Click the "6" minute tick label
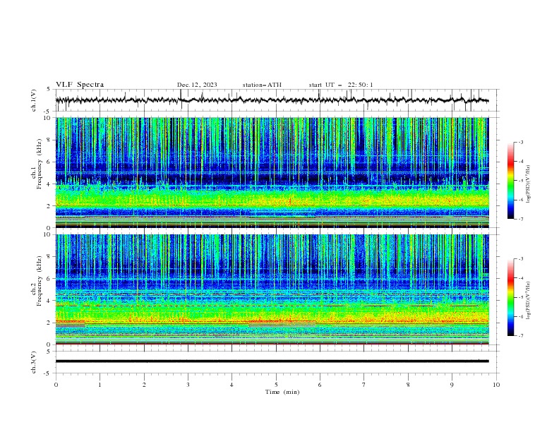Viewport: 559px width, 432px height. tap(320, 385)
